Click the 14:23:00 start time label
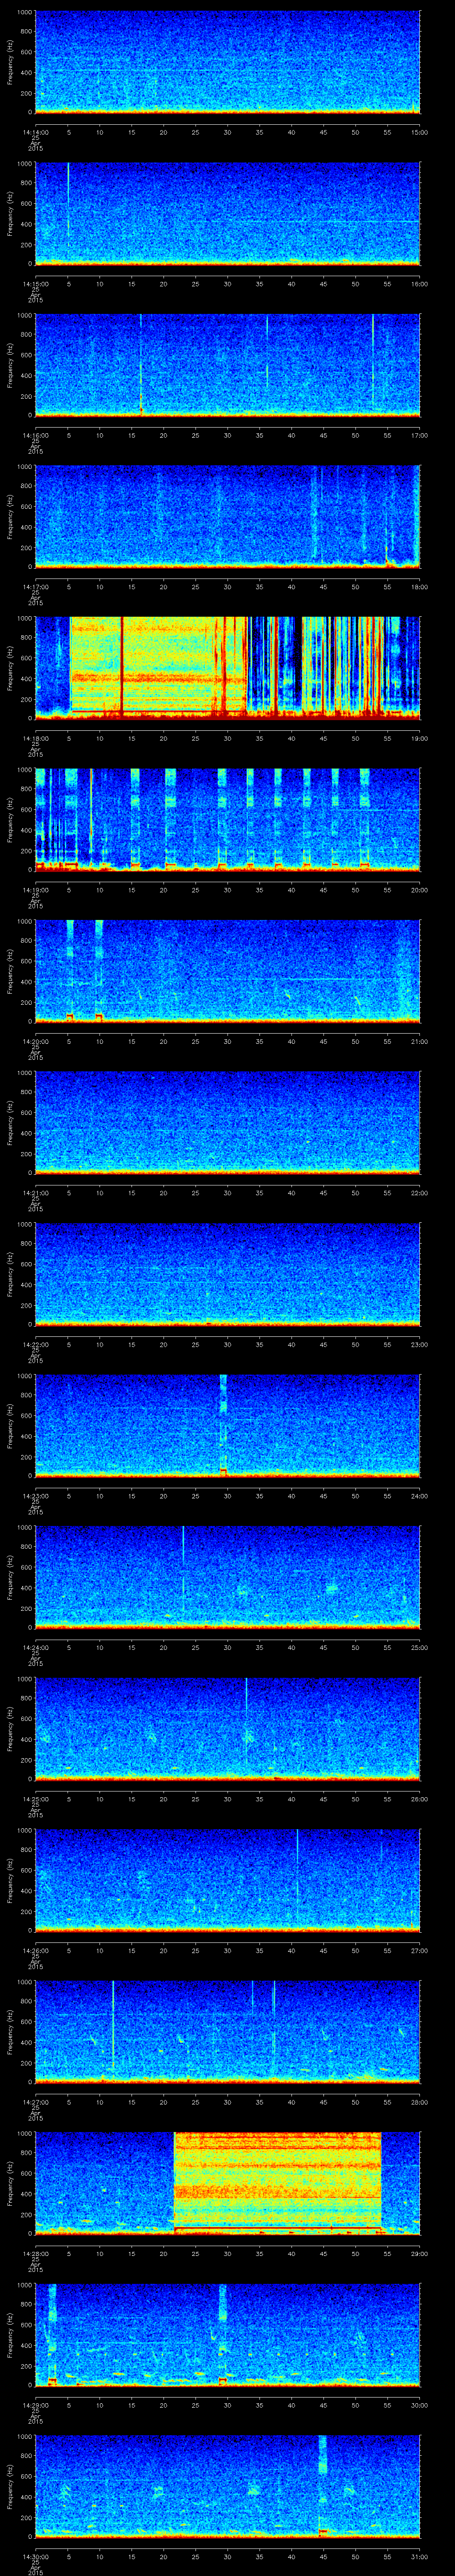The width and height of the screenshot is (455, 2576). click(35, 1495)
